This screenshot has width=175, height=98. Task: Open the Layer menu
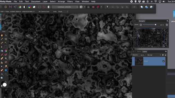click(45, 2)
